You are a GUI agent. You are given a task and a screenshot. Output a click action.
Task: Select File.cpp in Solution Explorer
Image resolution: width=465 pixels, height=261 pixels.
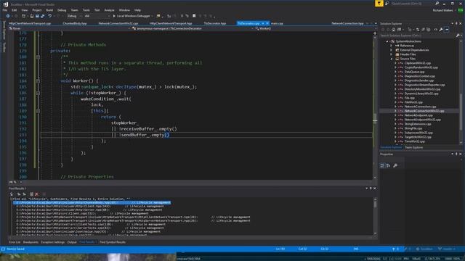click(x=410, y=98)
